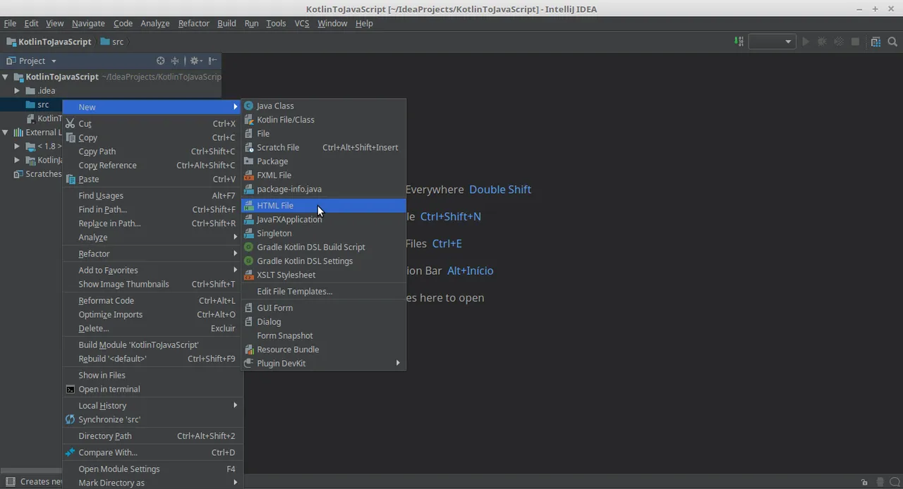Click the Search Everywhere magnifier icon
This screenshot has width=903, height=489.
point(892,42)
